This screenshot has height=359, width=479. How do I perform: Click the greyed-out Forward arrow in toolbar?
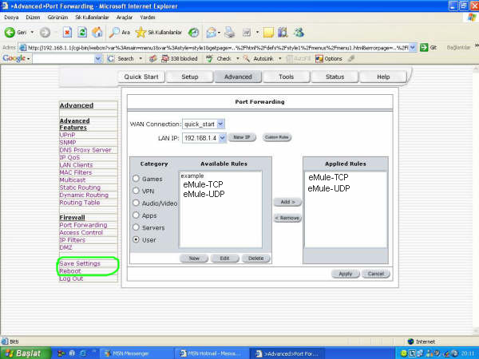tap(45, 32)
